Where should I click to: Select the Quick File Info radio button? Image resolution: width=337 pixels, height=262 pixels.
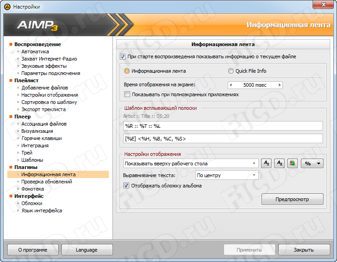(x=230, y=71)
